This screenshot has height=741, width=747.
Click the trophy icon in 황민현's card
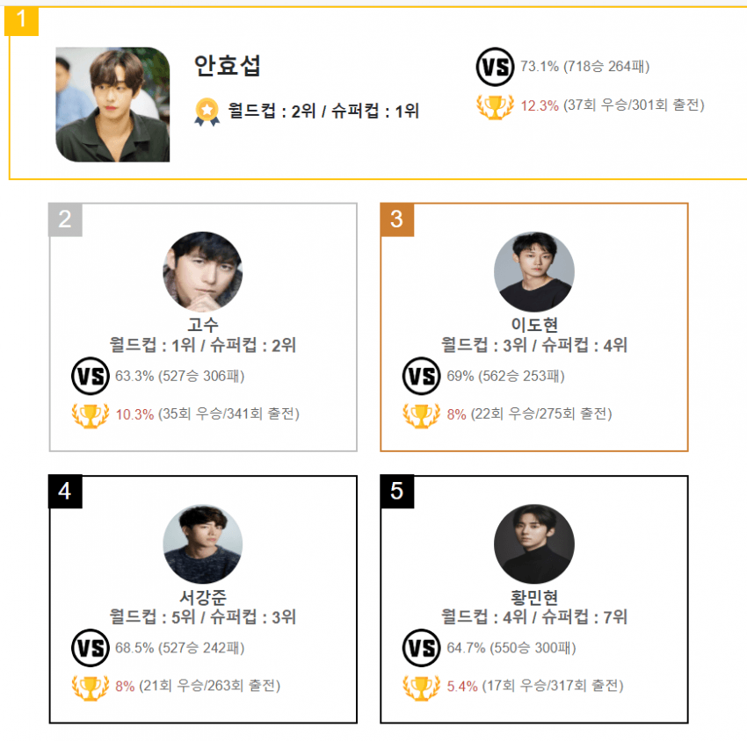point(421,687)
